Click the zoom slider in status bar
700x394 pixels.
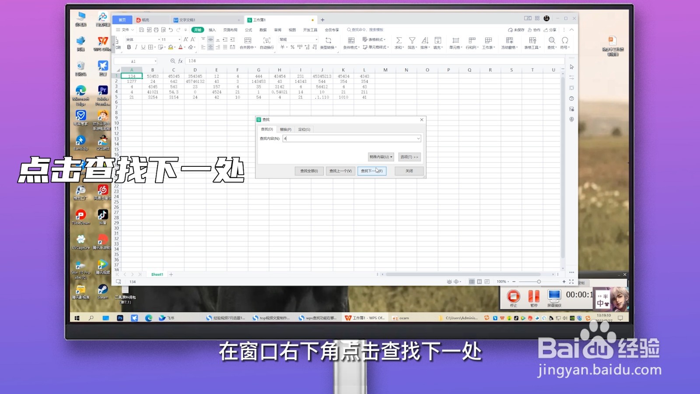(539, 281)
